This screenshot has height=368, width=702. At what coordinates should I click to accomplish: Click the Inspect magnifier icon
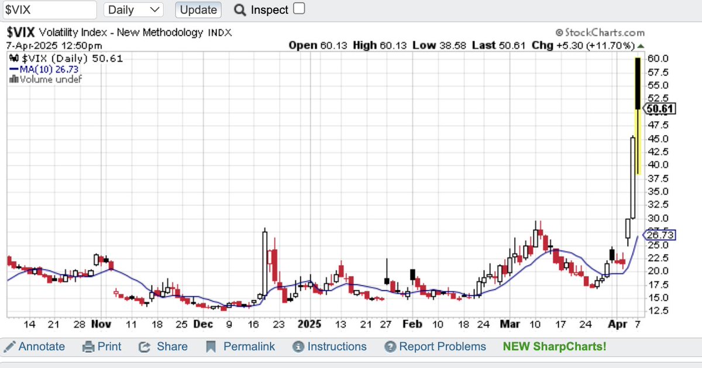[x=240, y=10]
